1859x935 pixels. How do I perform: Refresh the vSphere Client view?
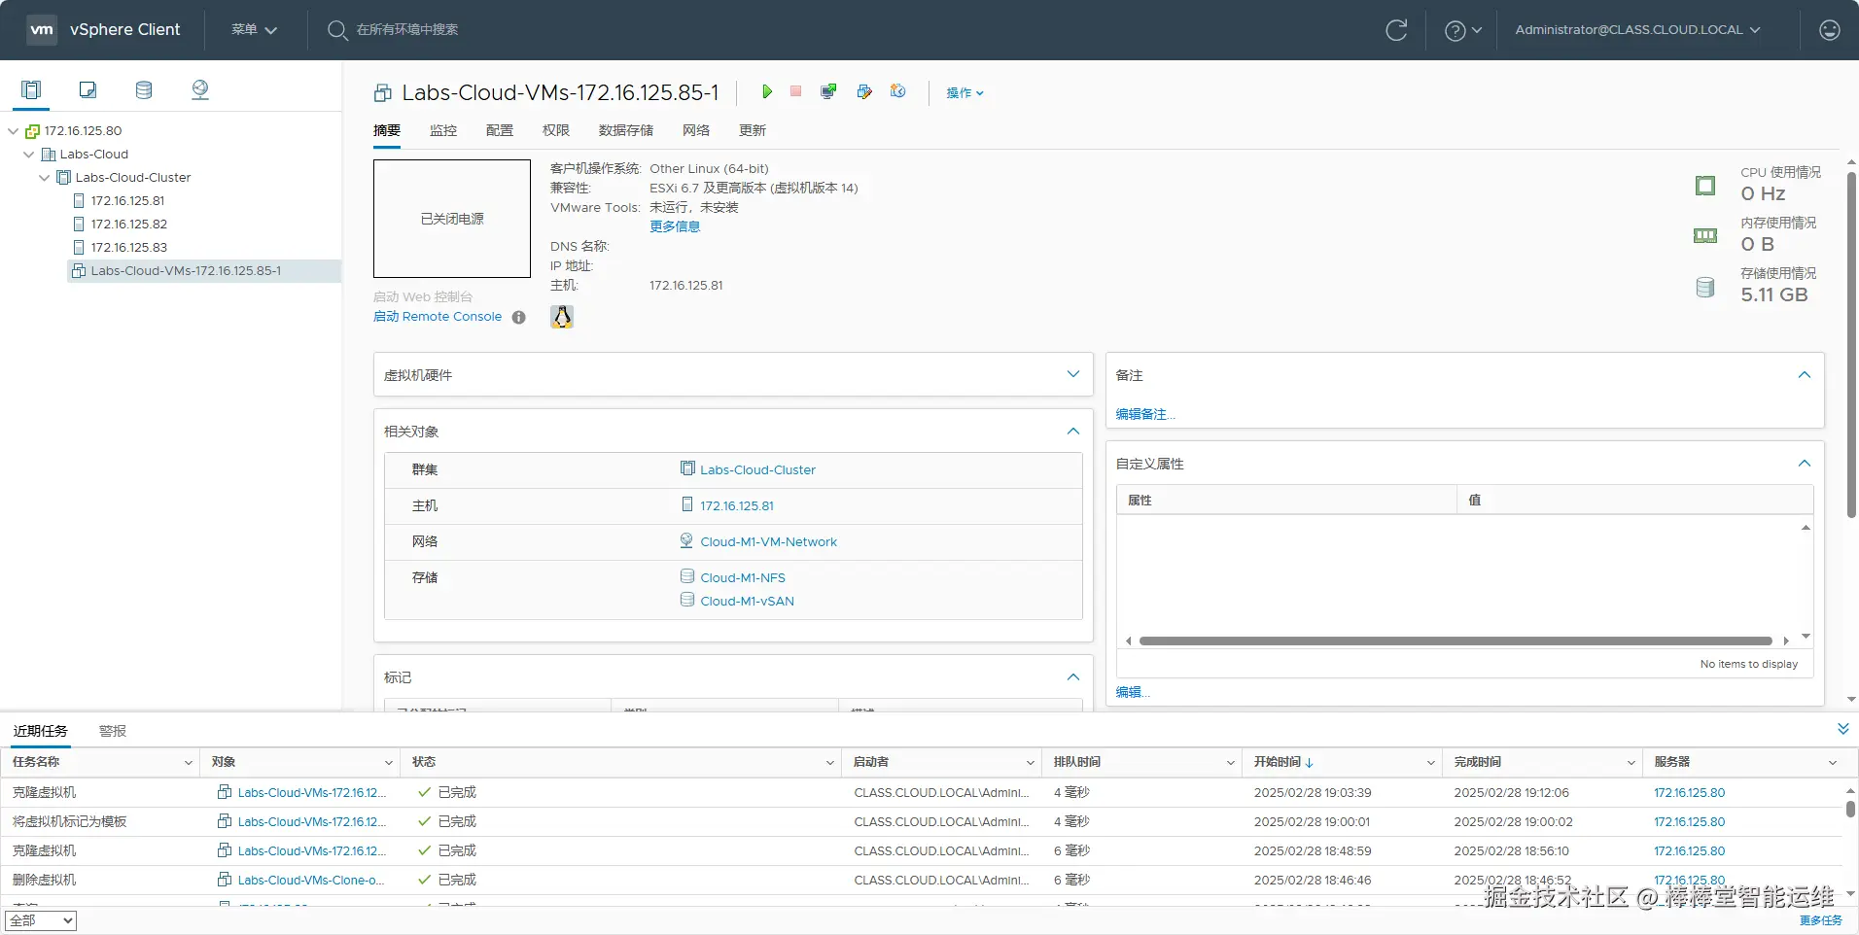tap(1396, 30)
